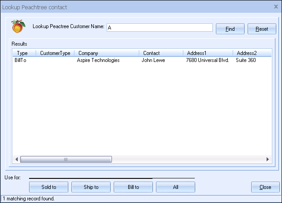
Task: Sort by Address1 column header
Action: (208, 53)
